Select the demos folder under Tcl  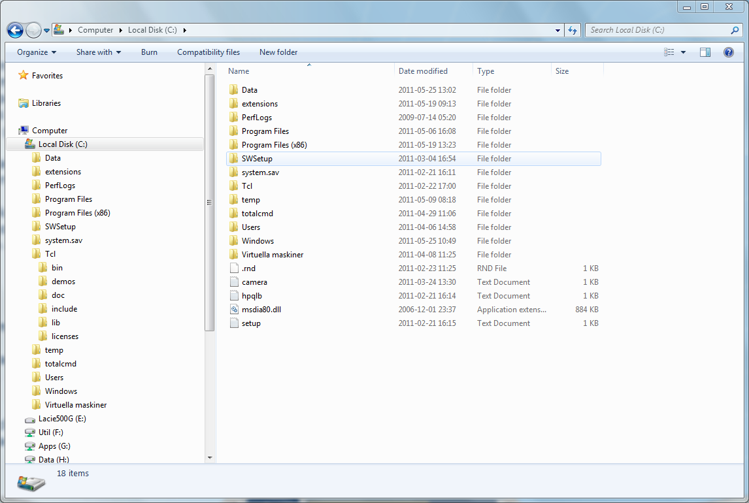tap(63, 282)
